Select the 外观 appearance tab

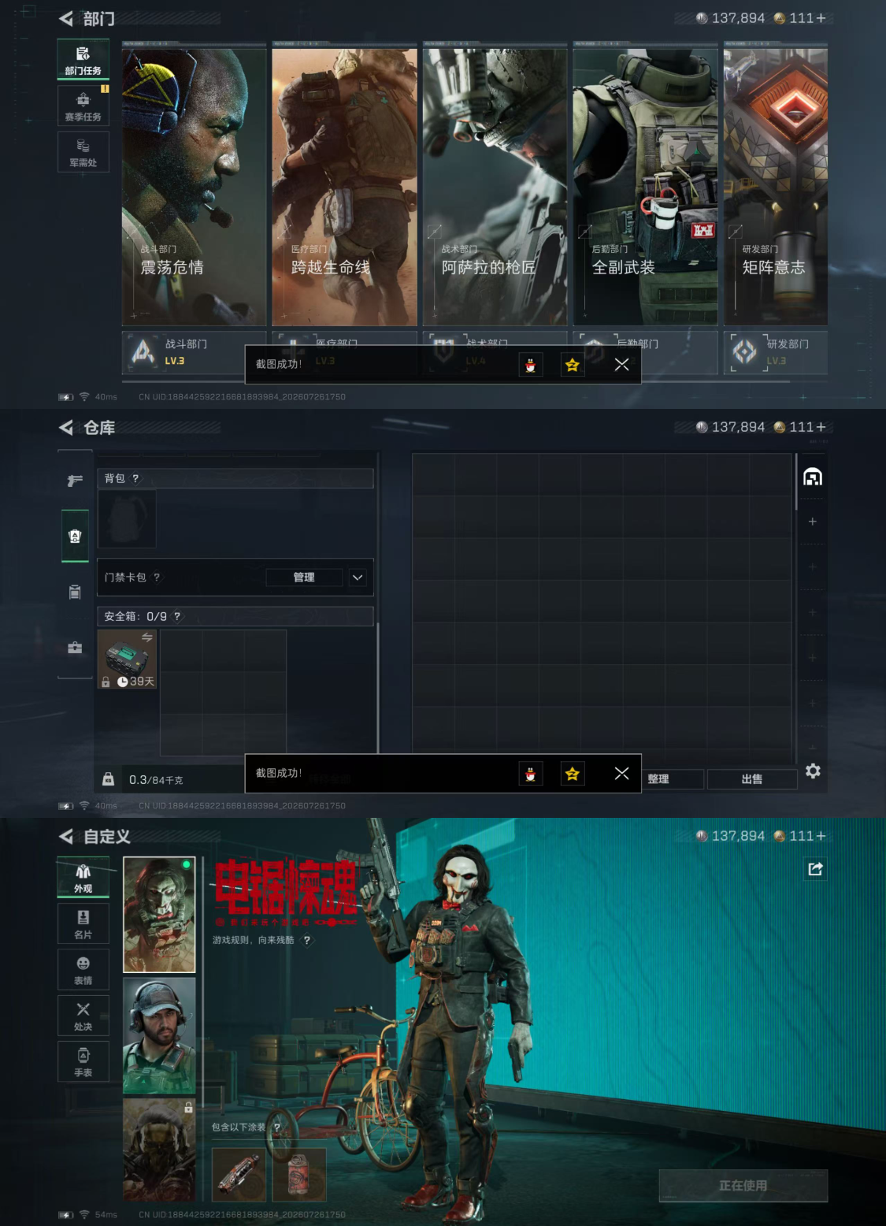pos(83,878)
